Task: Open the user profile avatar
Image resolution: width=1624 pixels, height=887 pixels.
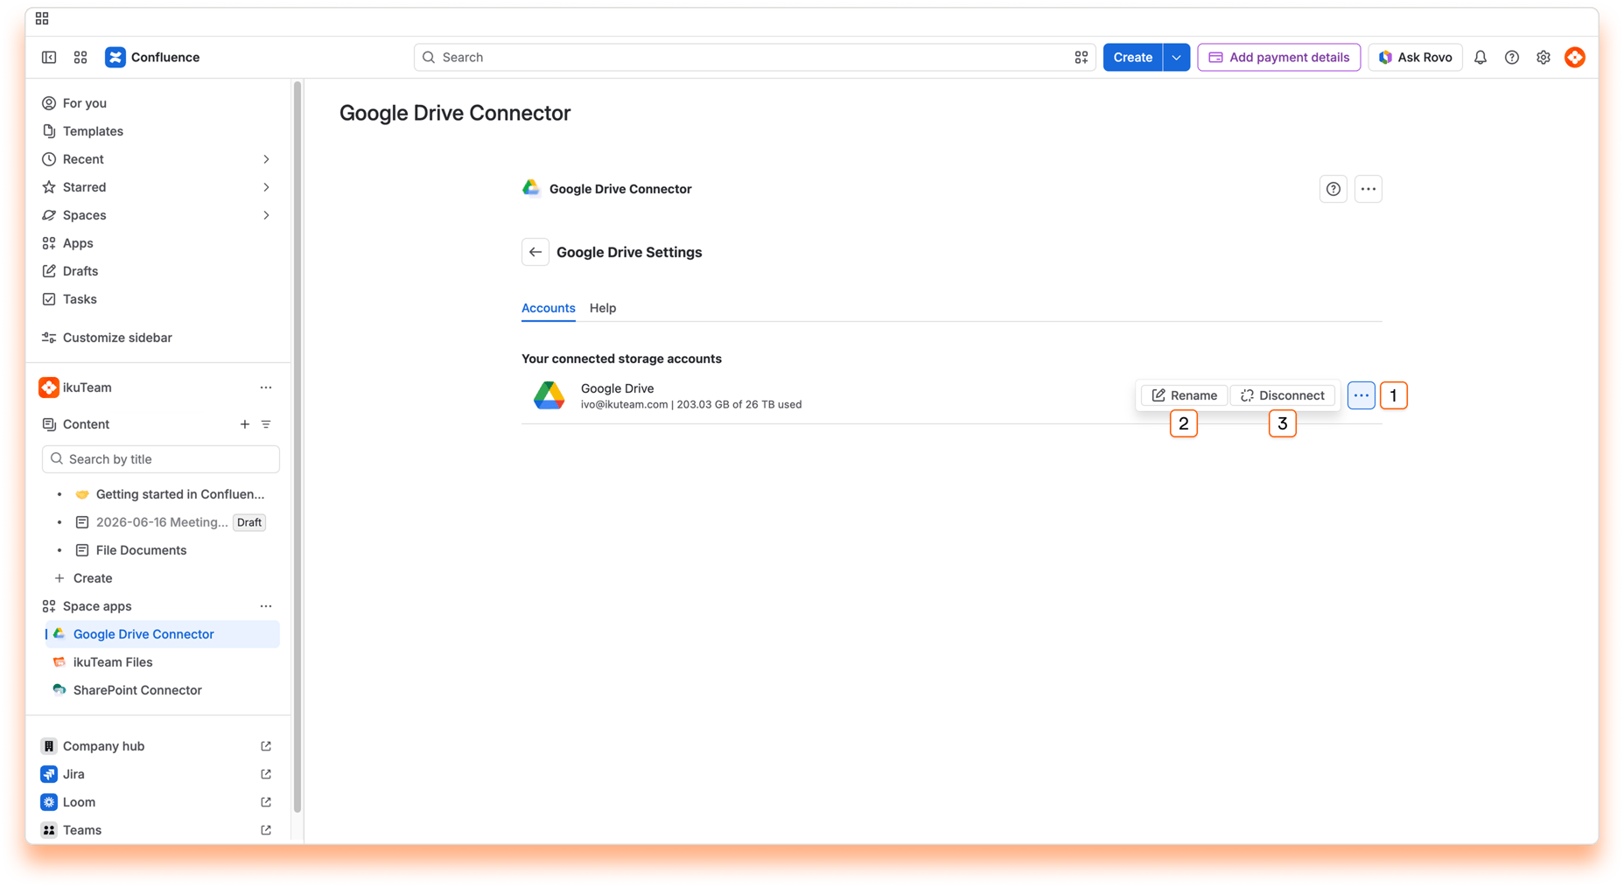Action: tap(1575, 57)
